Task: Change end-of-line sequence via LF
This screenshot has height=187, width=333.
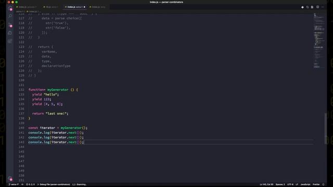Action: tap(297, 184)
